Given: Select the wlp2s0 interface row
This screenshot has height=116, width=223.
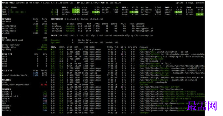Looking at the screenshot, I should 24,33.
